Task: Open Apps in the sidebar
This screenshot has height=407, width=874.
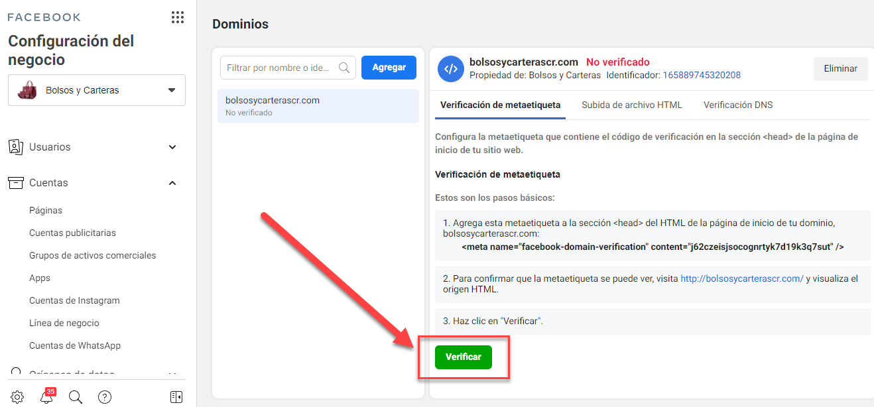Action: [40, 278]
